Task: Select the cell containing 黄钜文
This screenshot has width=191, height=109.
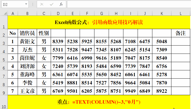Action: pyautogui.click(x=27, y=41)
